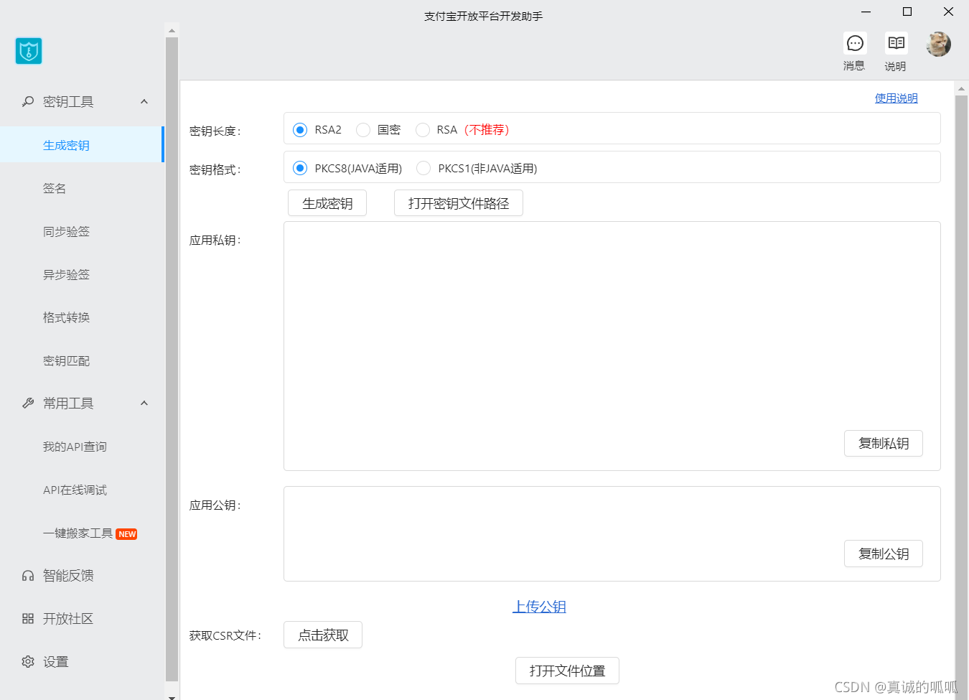Click the gear icon beside 设置
The width and height of the screenshot is (969, 700).
point(28,662)
